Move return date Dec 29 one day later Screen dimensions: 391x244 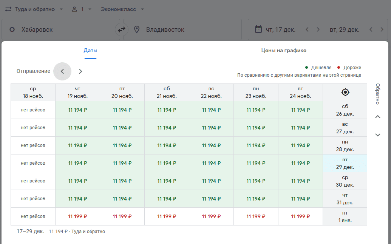coord(382,29)
